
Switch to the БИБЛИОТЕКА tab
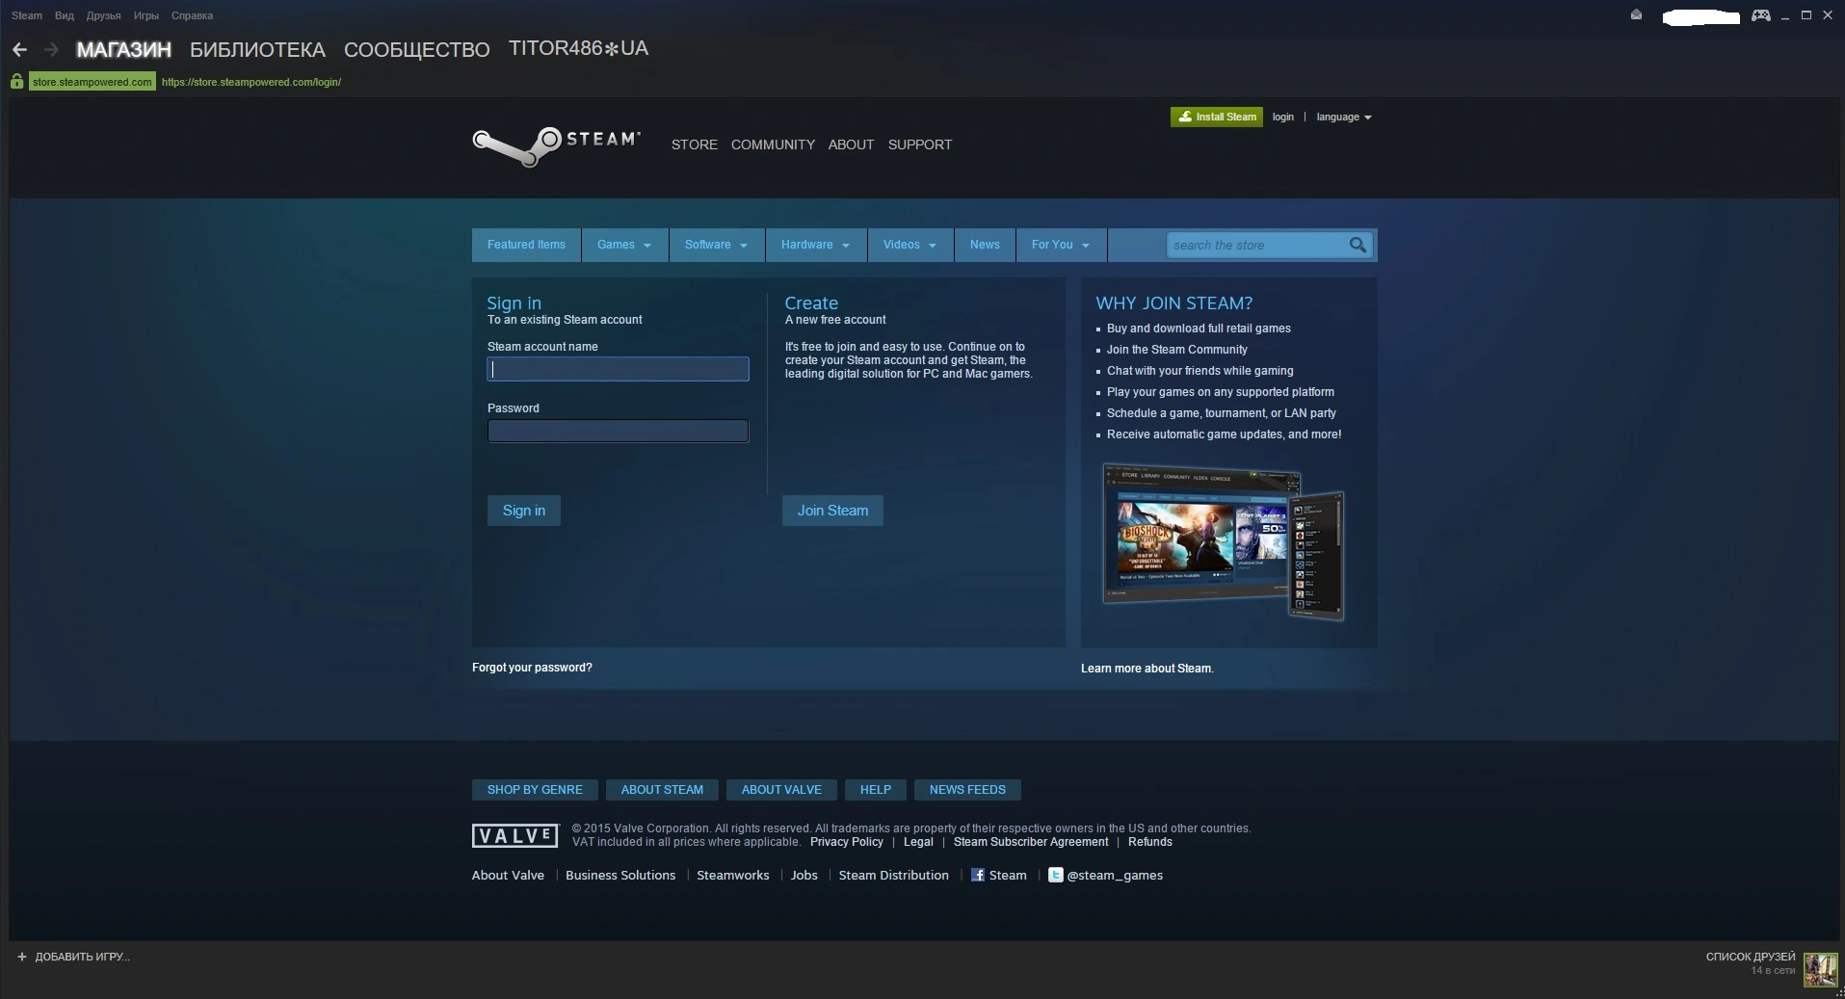(257, 49)
